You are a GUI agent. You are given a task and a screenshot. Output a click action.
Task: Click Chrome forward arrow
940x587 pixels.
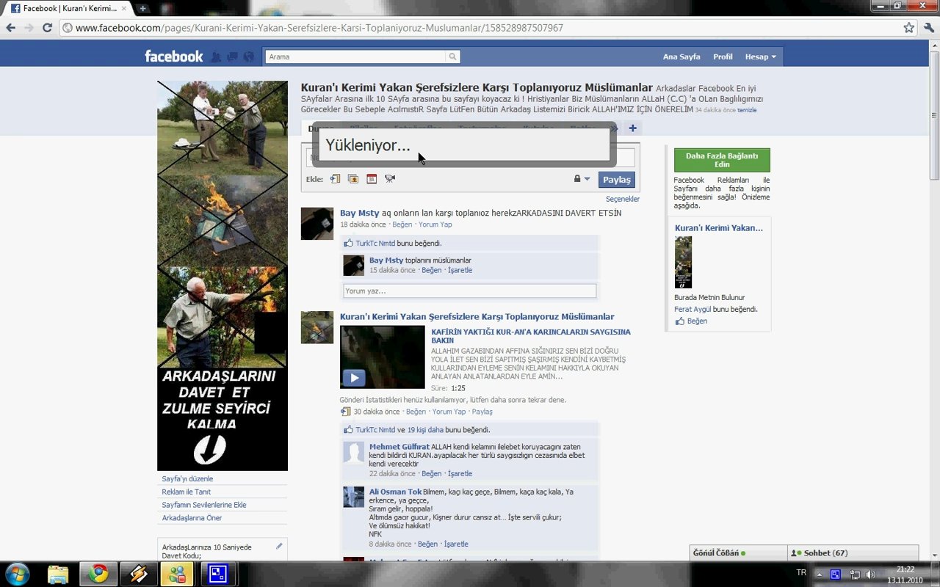(29, 28)
